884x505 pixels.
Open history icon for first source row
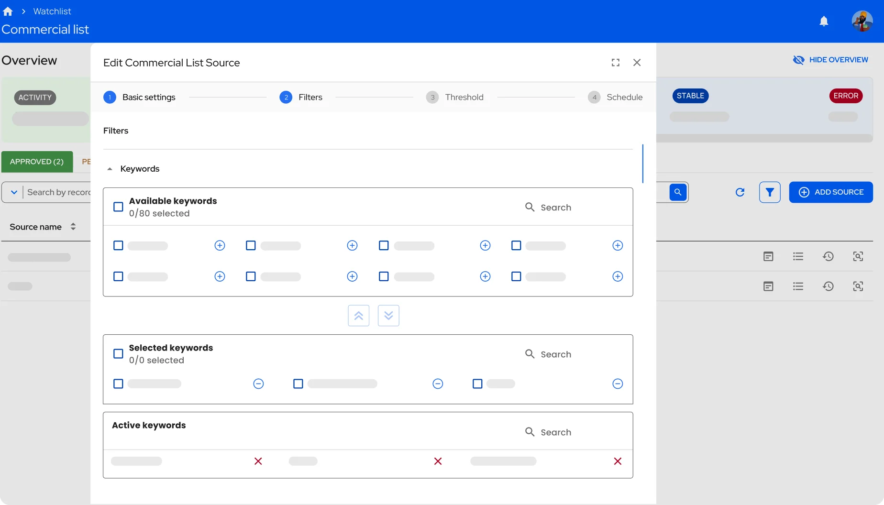[828, 256]
